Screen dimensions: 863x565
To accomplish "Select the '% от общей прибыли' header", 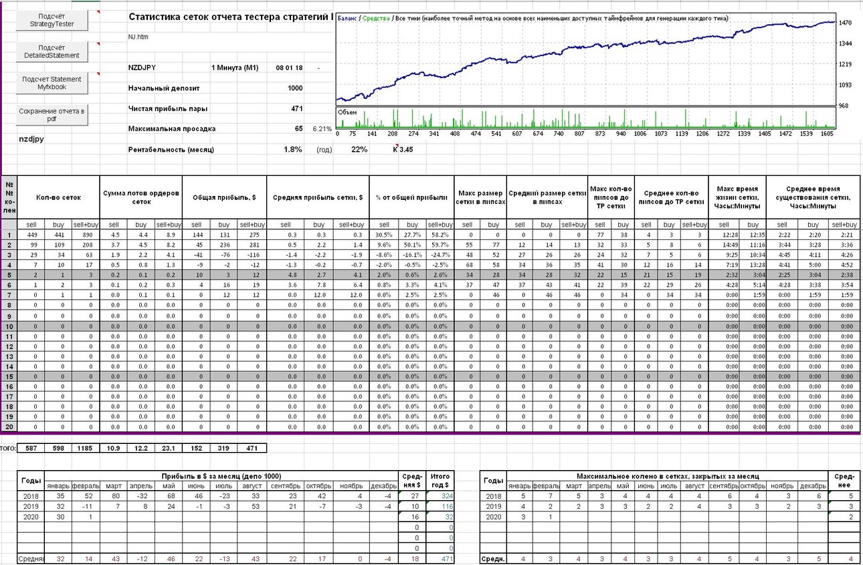I will [411, 197].
